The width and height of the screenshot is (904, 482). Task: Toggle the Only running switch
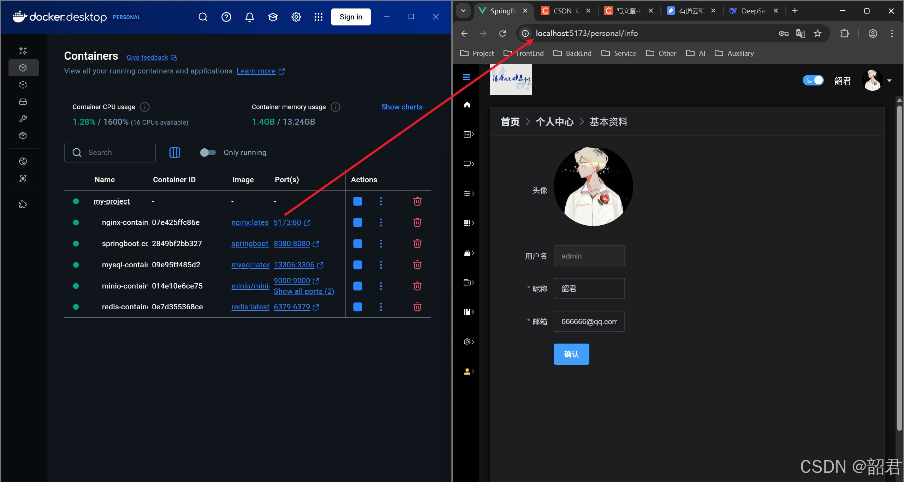point(208,153)
